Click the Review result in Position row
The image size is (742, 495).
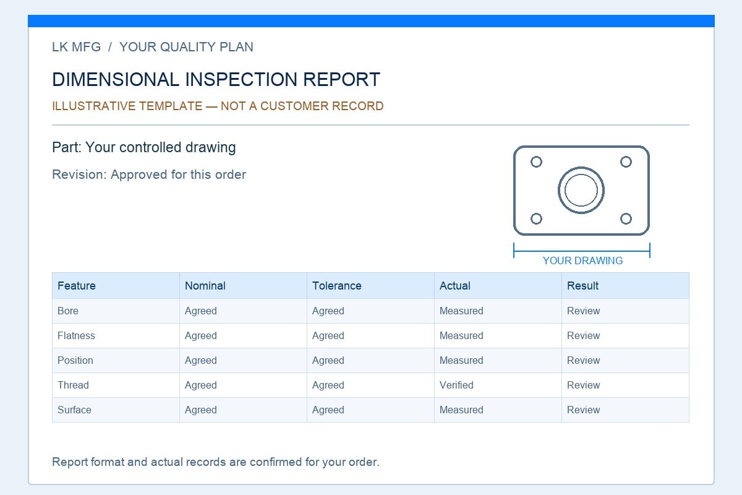625,361
